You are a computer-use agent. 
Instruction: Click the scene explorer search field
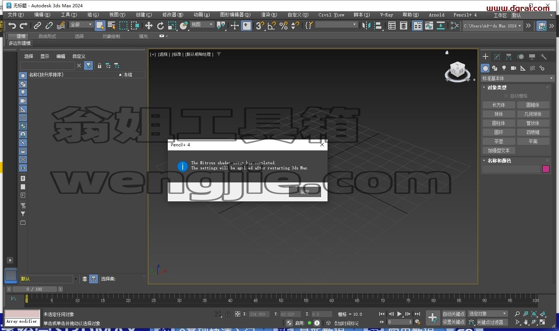click(x=47, y=66)
